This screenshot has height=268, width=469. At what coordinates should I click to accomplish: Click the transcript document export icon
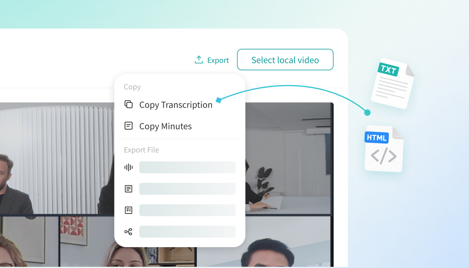tap(128, 189)
